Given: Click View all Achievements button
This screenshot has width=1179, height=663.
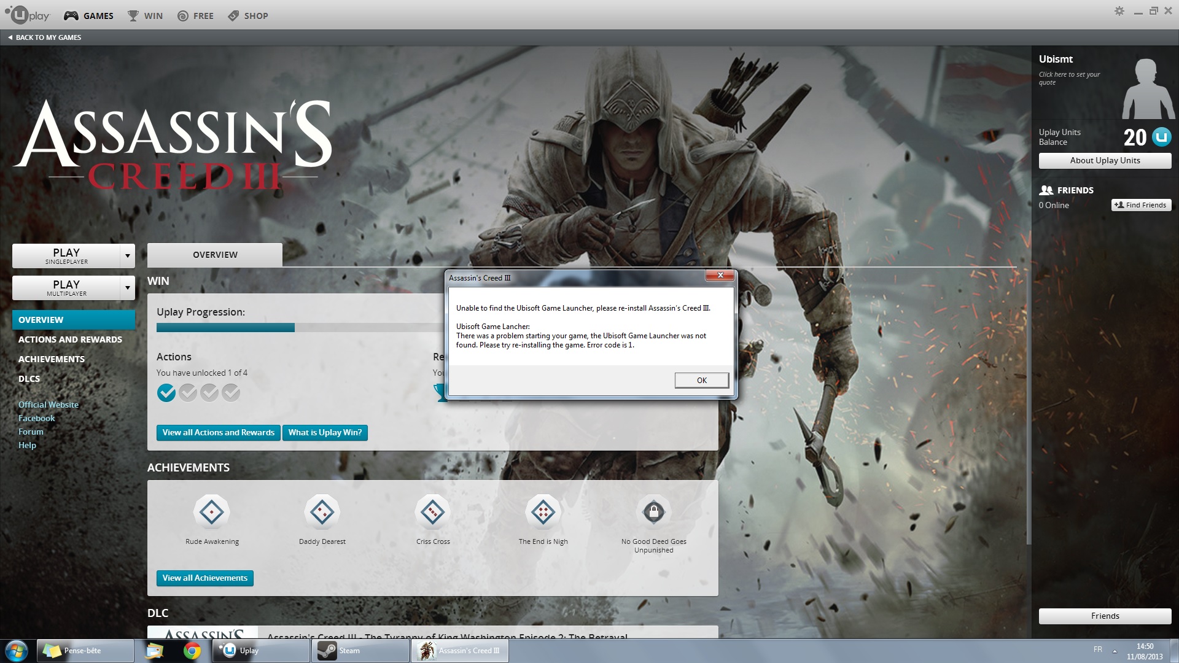Looking at the screenshot, I should [205, 578].
